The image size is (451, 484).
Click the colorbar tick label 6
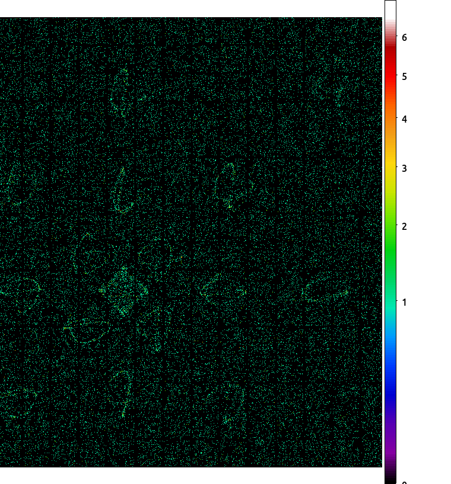coord(404,38)
